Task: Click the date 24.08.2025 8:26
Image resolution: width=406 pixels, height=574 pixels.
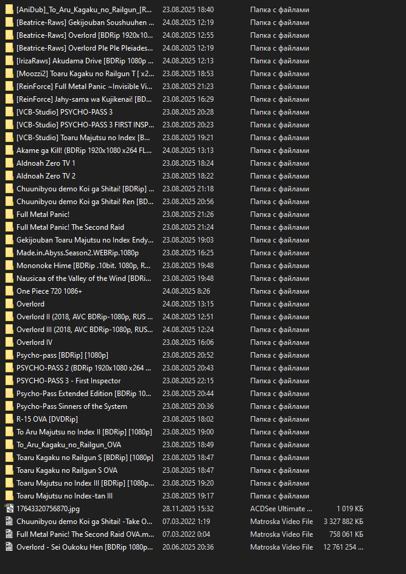Action: click(186, 291)
